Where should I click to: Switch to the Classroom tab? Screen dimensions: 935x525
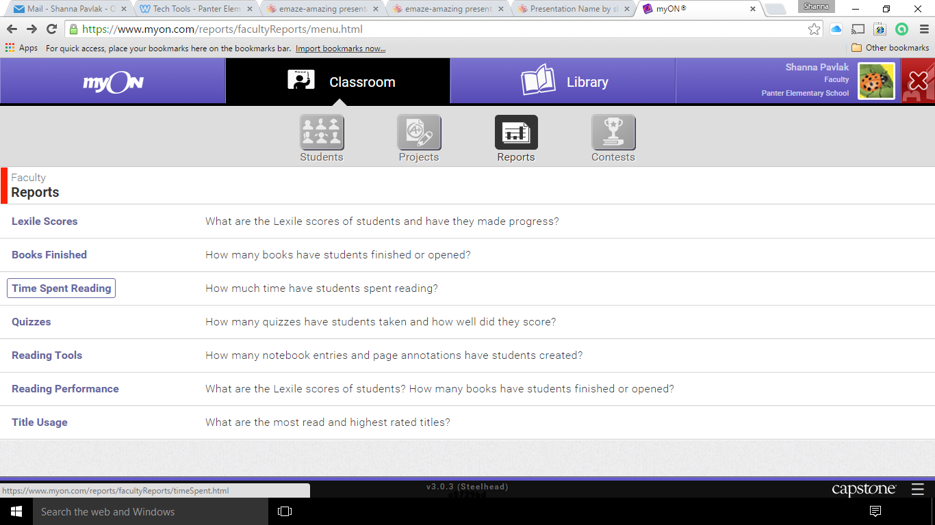tap(338, 82)
